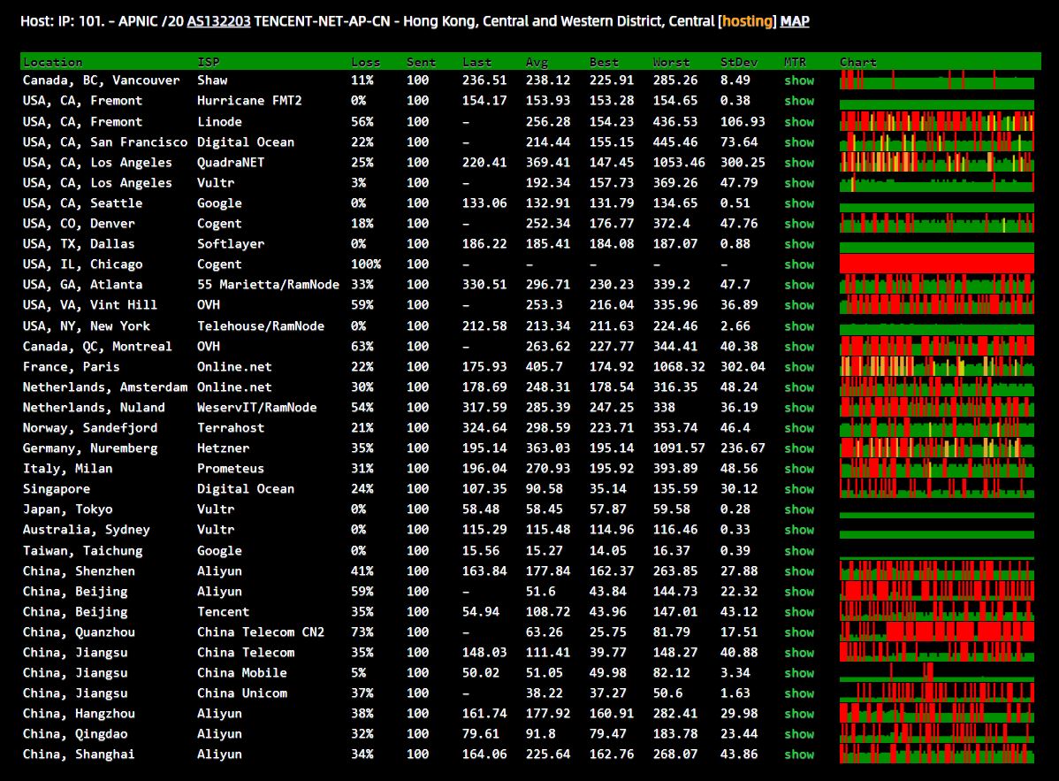This screenshot has height=781, width=1059.
Task: Show MTR for Australia, Sydney Vultr
Action: tap(799, 530)
